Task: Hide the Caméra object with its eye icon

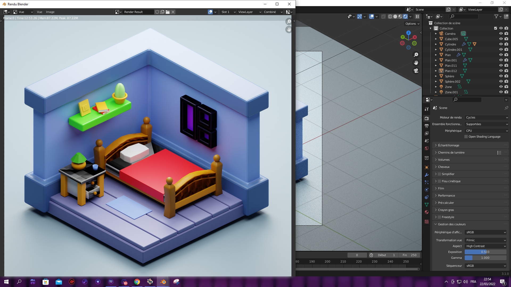Action: pos(501,34)
